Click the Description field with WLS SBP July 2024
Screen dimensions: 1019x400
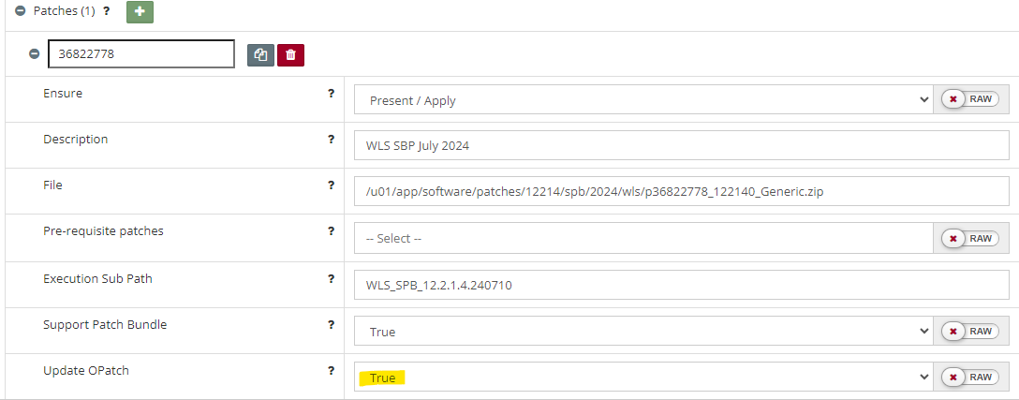(x=681, y=145)
